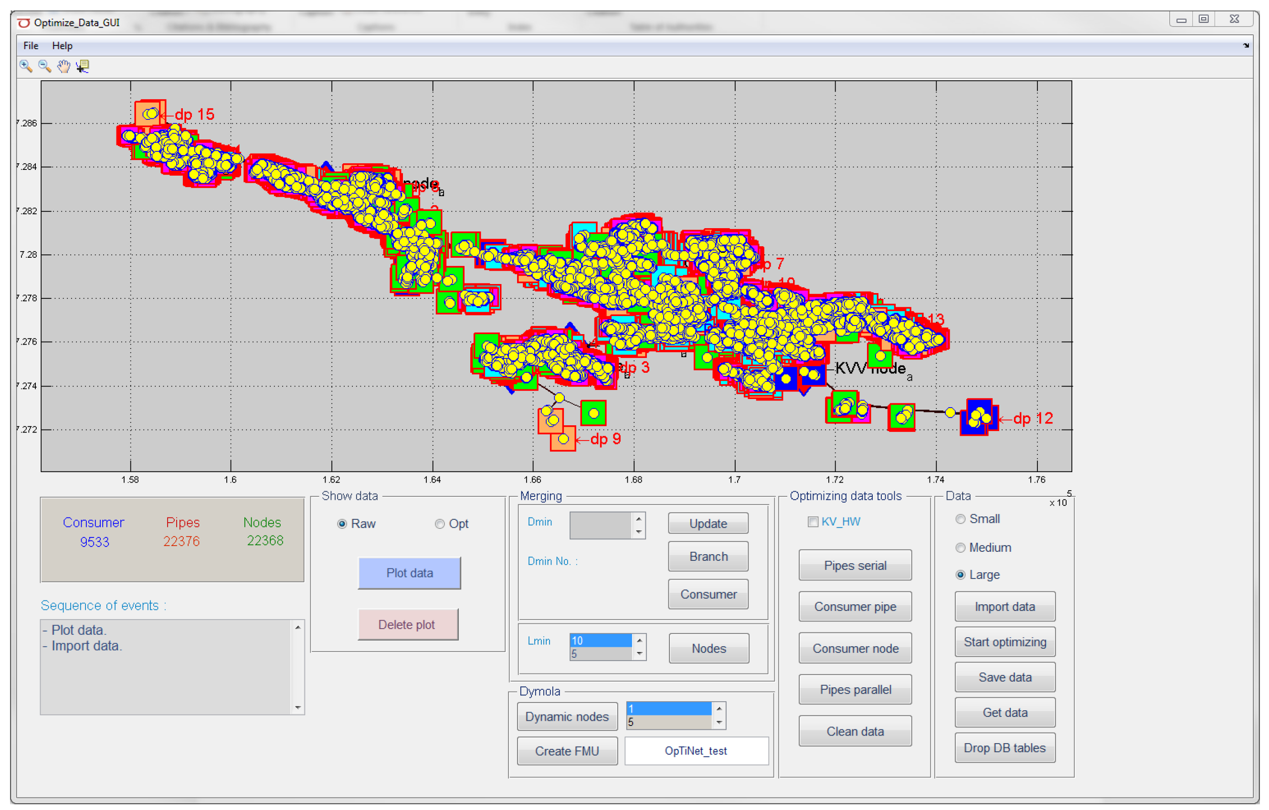
Task: Open the Help menu
Action: (62, 46)
